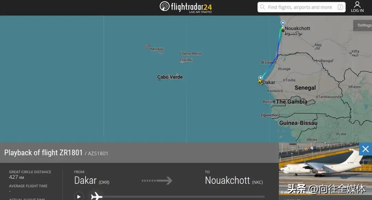Click the airplane marker on playback timeline
Screen dimensions: 372x200
coord(96,197)
